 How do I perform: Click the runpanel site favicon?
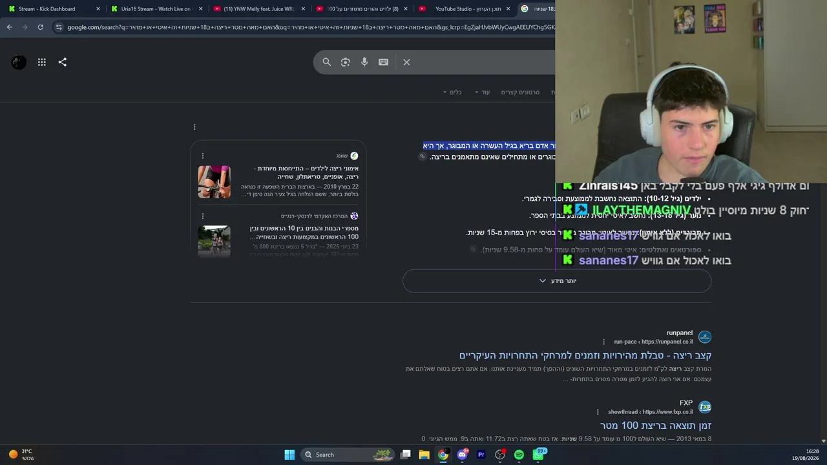point(705,337)
